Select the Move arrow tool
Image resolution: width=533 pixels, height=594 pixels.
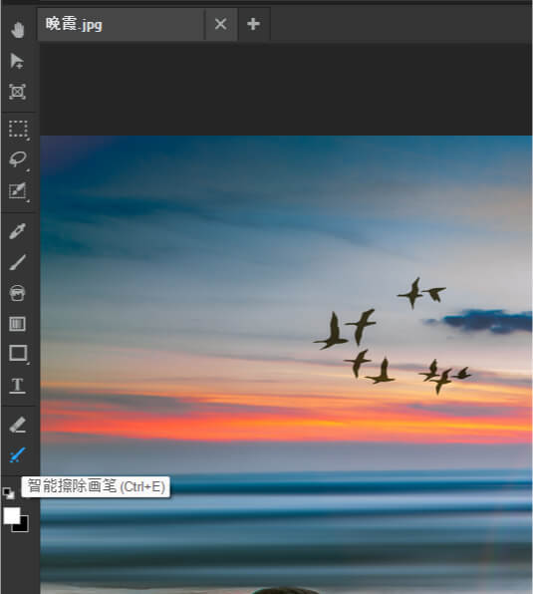click(x=17, y=61)
